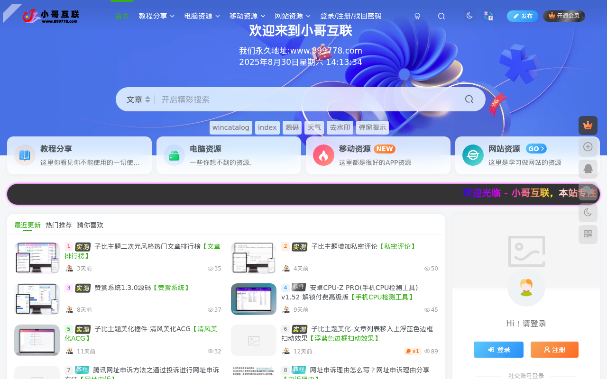The image size is (607, 379).
Task: Toggle dark mode via header moon icon
Action: tap(469, 16)
